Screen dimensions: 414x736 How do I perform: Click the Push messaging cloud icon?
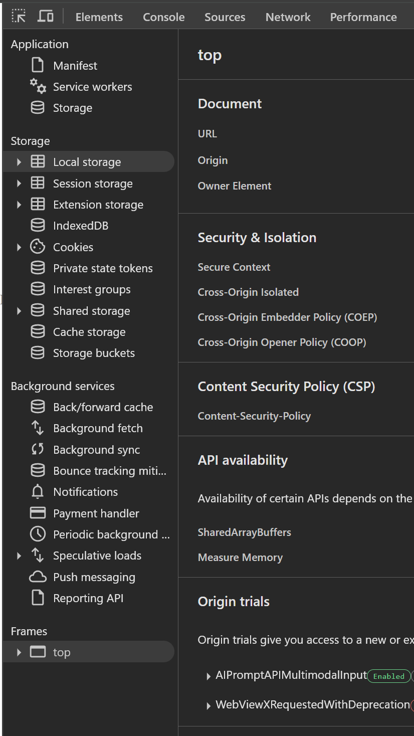(38, 577)
